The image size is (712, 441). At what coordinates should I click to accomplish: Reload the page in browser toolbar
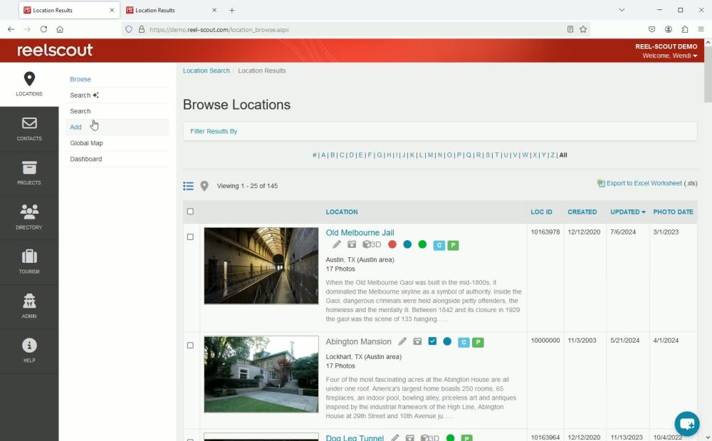point(43,29)
